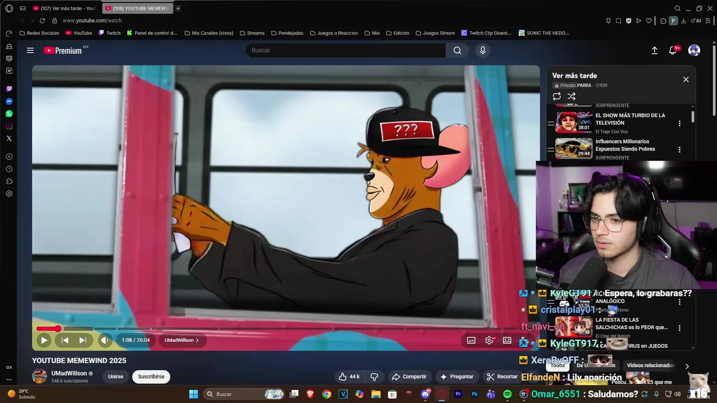The image size is (717, 403).
Task: Open options for EL SHOW MÁS TURBIO
Action: click(x=679, y=124)
